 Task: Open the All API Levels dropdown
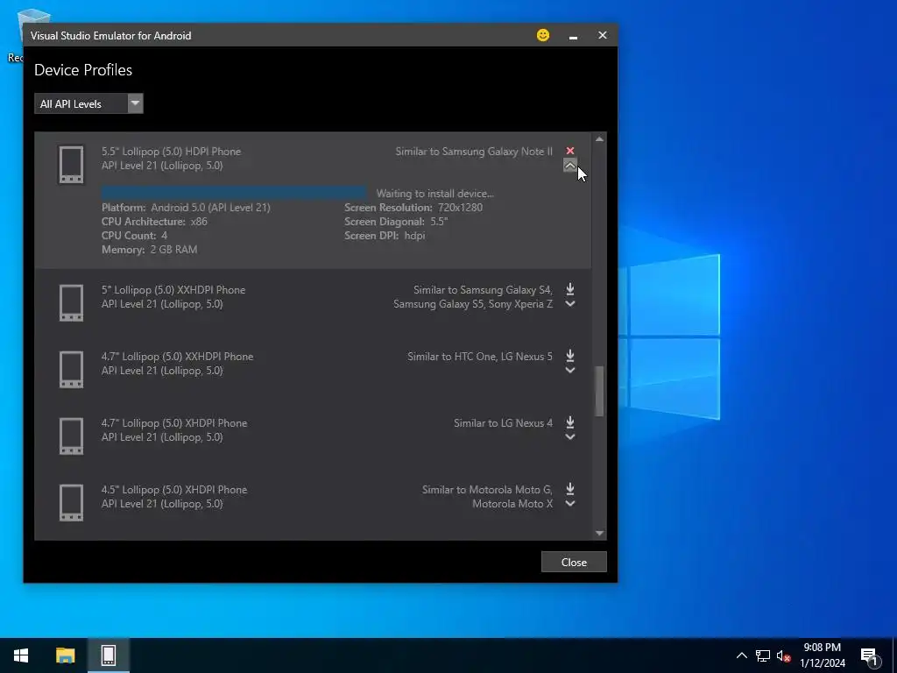[x=88, y=103]
